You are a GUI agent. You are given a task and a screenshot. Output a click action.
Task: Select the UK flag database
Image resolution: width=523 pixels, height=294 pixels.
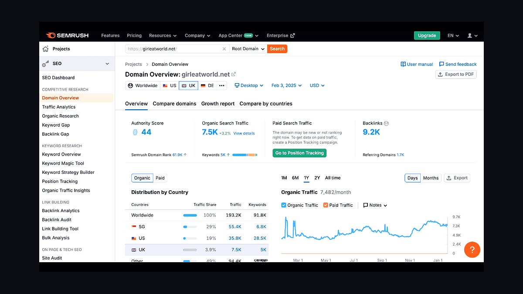point(188,85)
